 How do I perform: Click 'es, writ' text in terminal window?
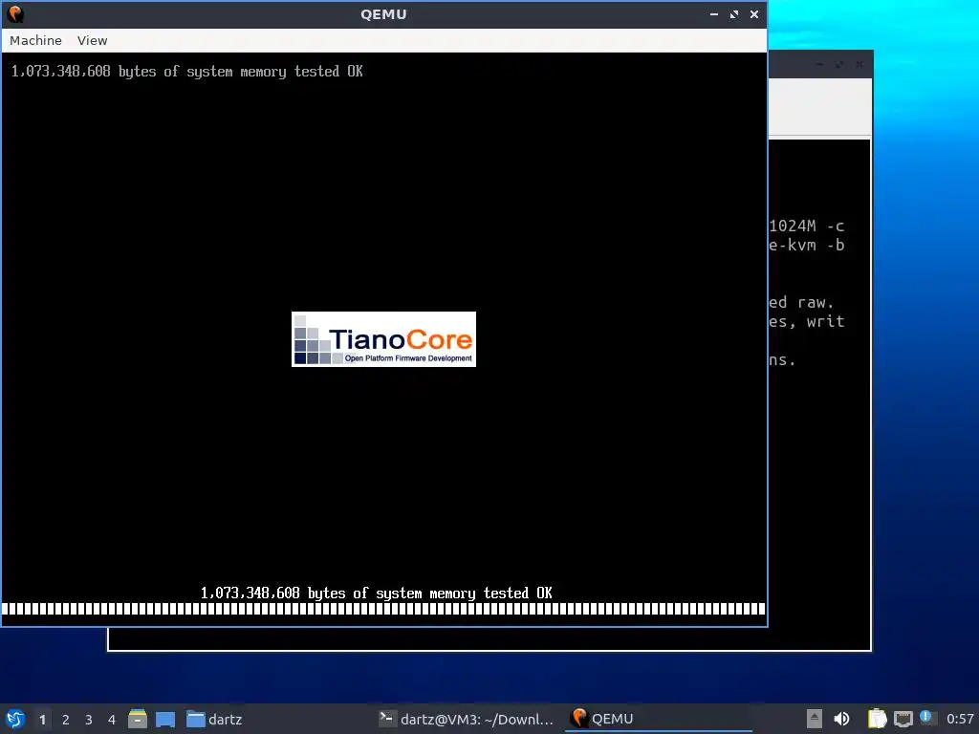click(x=806, y=321)
